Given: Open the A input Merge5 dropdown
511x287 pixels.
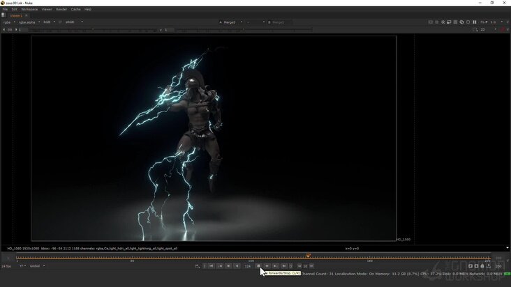Looking at the screenshot, I should click(231, 22).
